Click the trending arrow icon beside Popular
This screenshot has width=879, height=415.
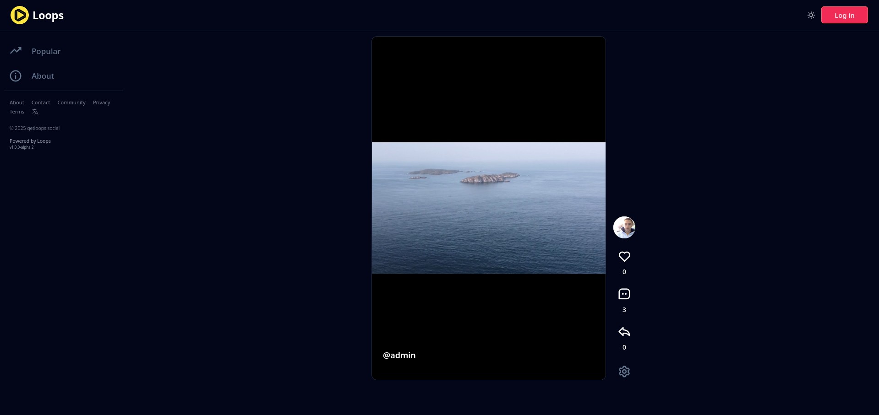pos(16,51)
